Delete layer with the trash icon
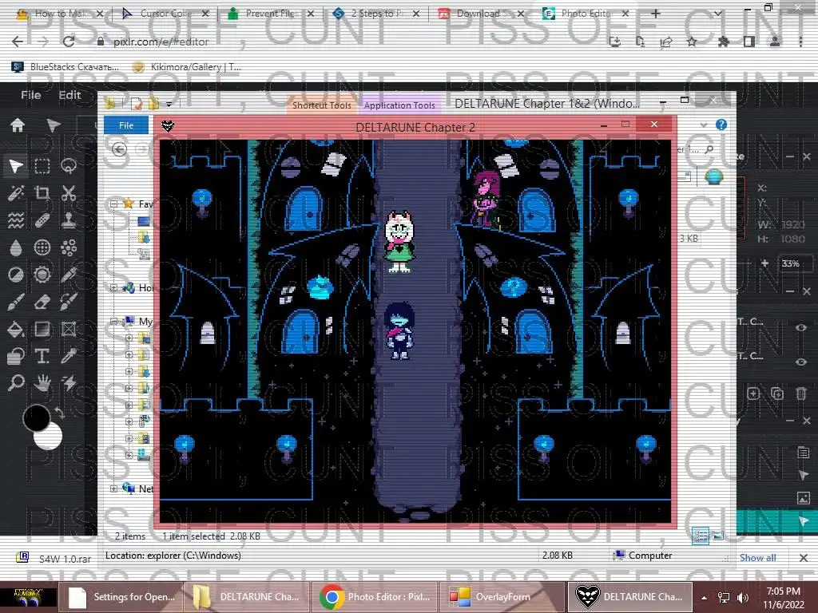 pyautogui.click(x=801, y=394)
